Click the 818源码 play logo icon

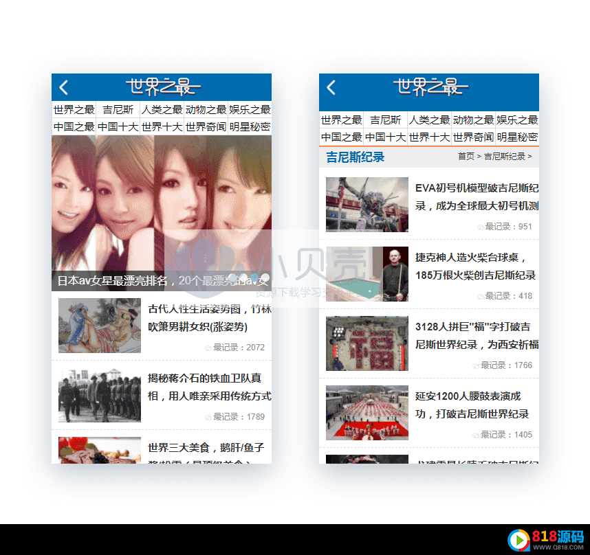point(519,540)
